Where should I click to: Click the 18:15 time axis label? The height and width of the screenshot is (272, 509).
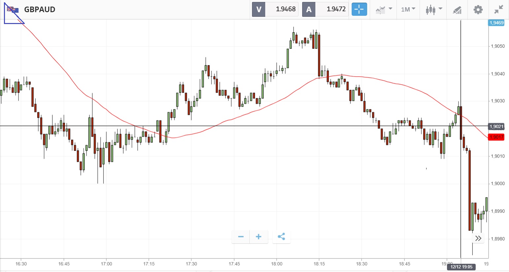[319, 264]
